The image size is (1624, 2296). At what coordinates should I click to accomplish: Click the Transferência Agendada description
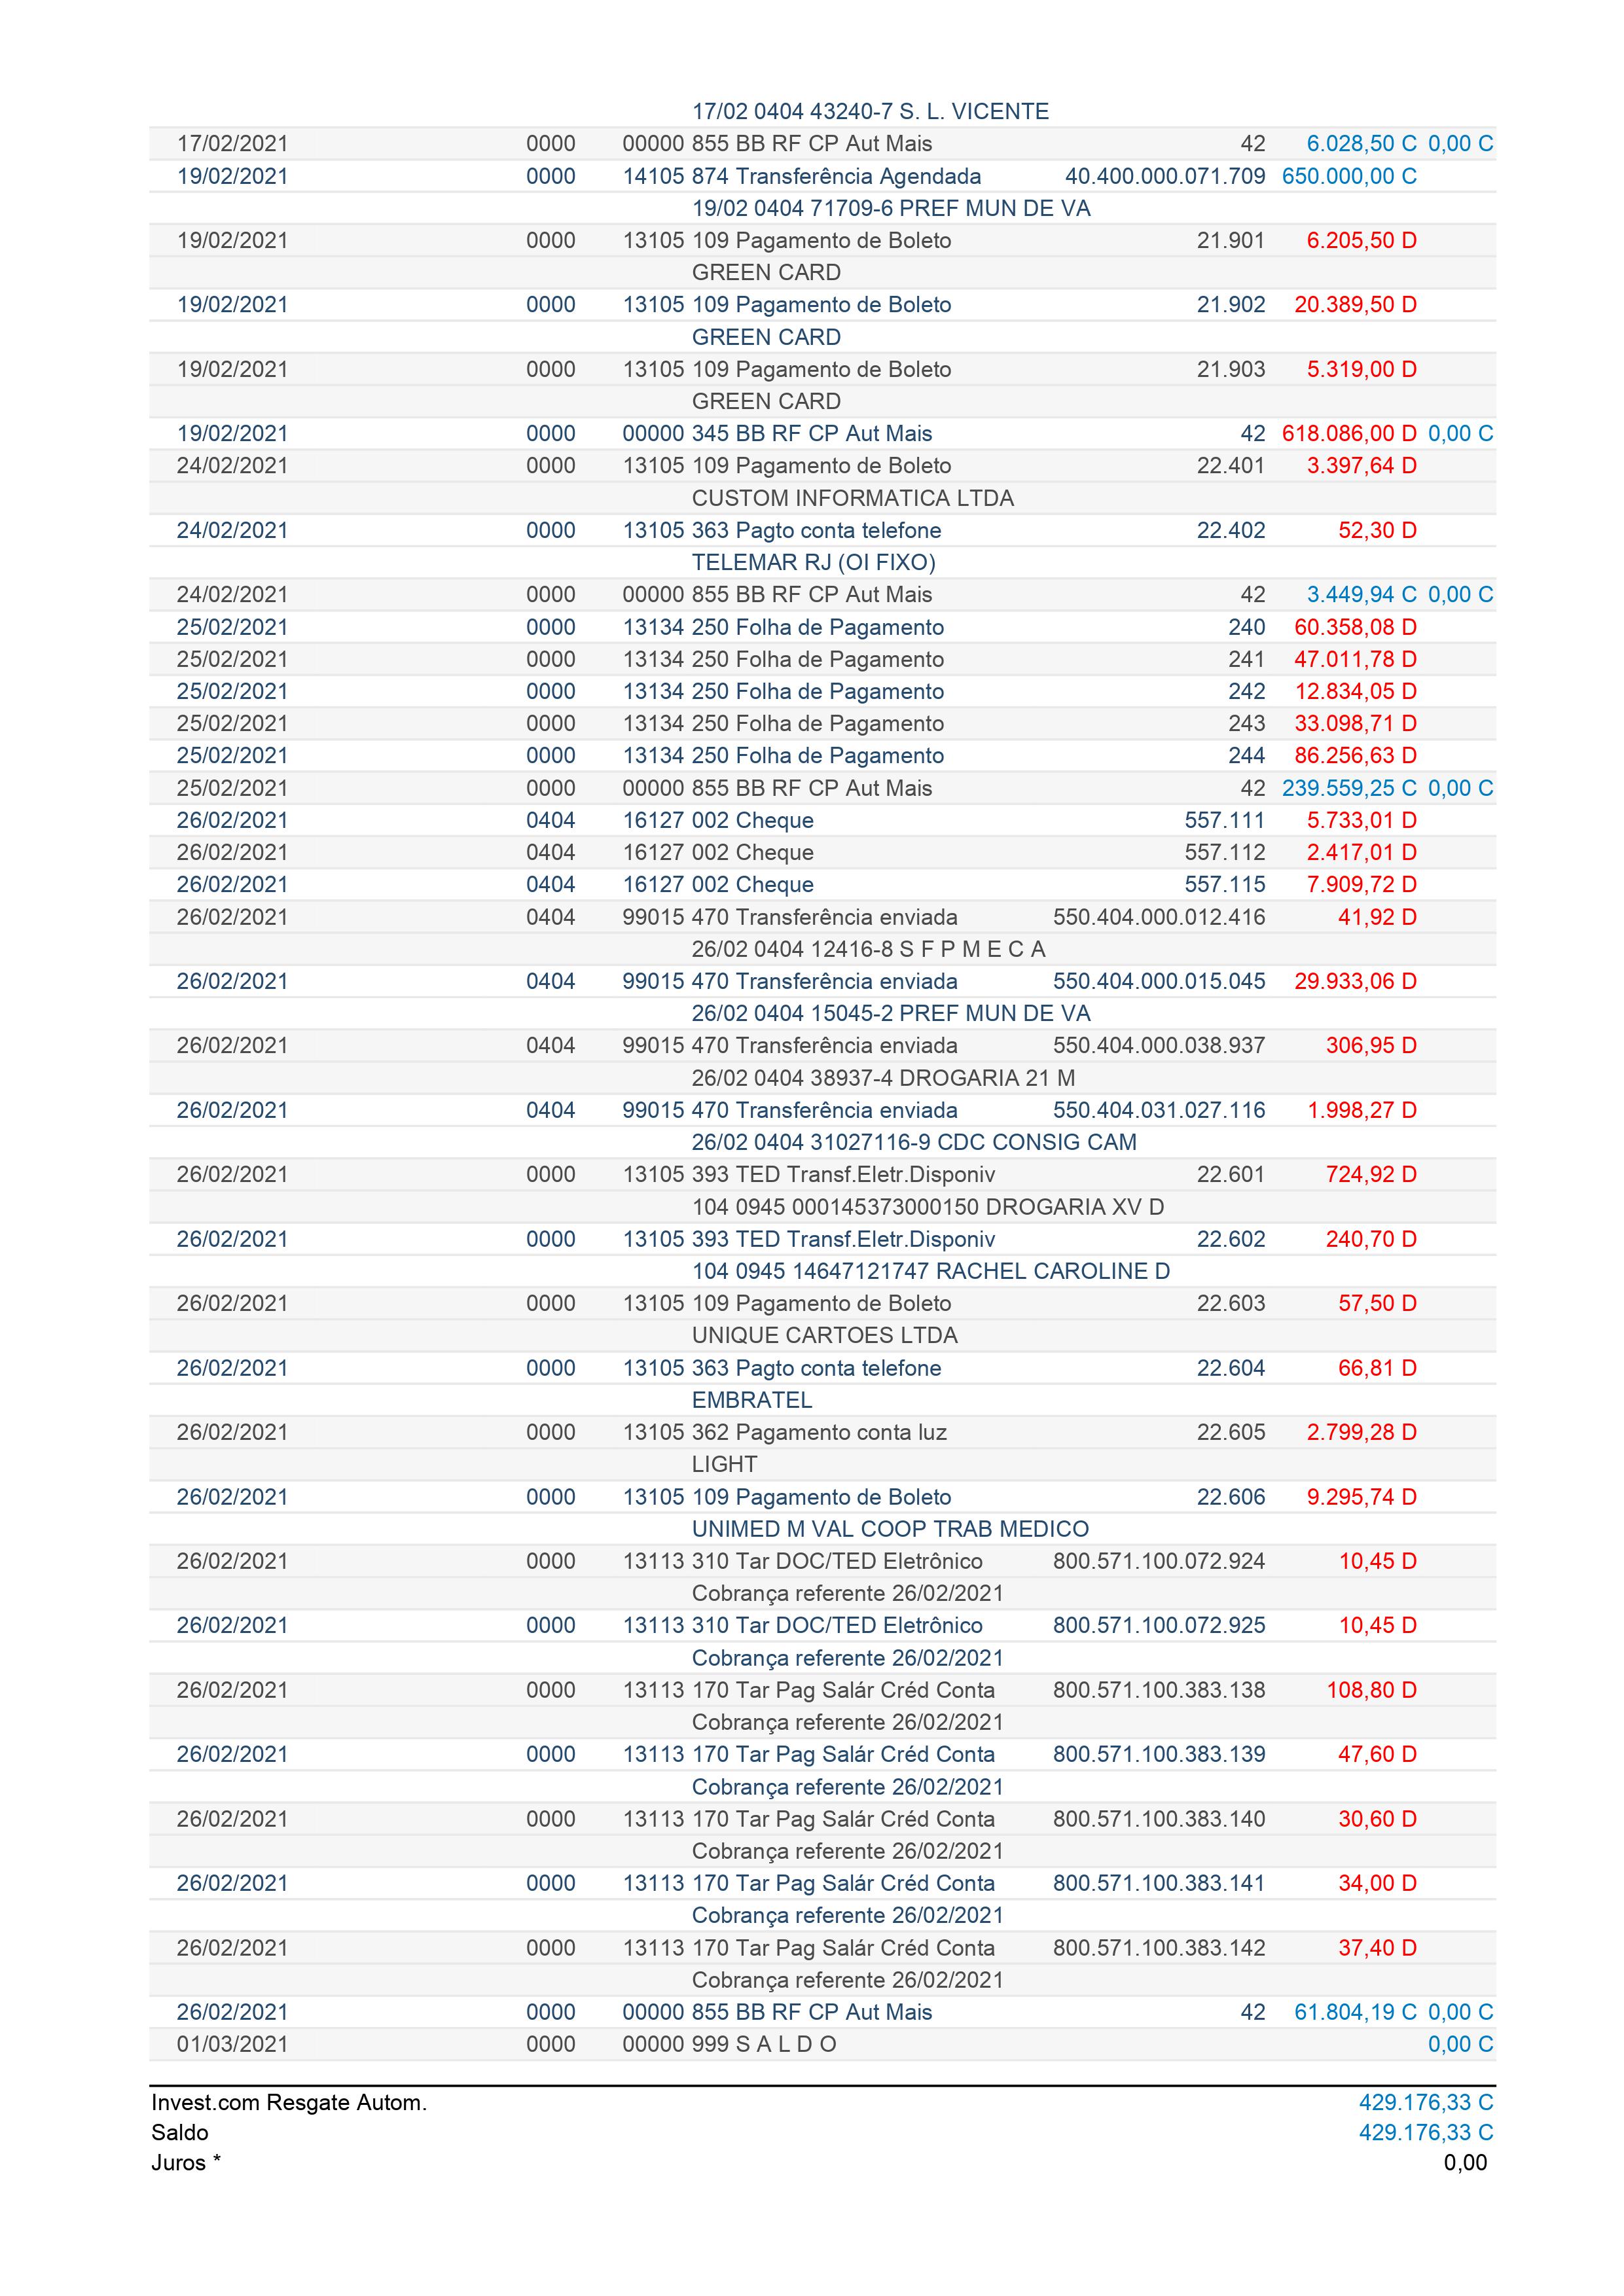coord(857,176)
